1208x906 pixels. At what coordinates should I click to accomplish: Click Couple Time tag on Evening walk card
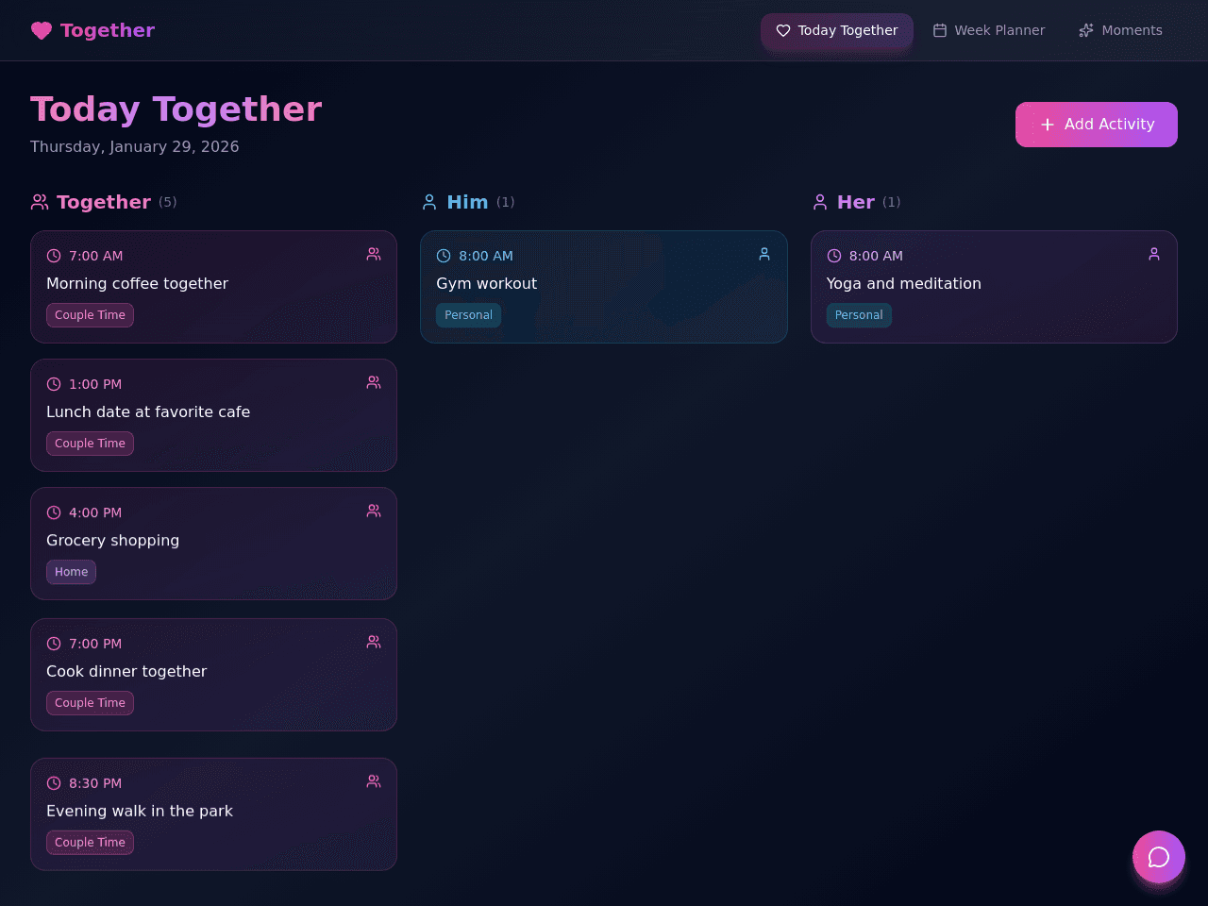click(x=90, y=843)
